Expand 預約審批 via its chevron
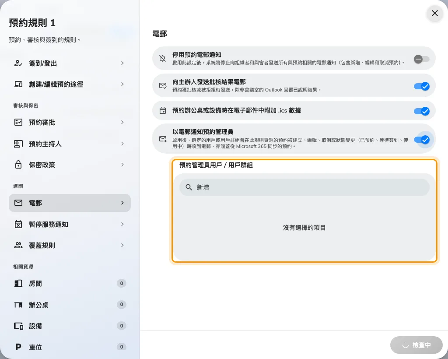Viewport: 448px width, 359px height. (122, 122)
